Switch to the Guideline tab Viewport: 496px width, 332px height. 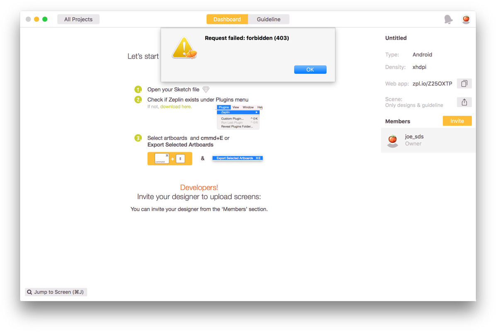coord(269,20)
